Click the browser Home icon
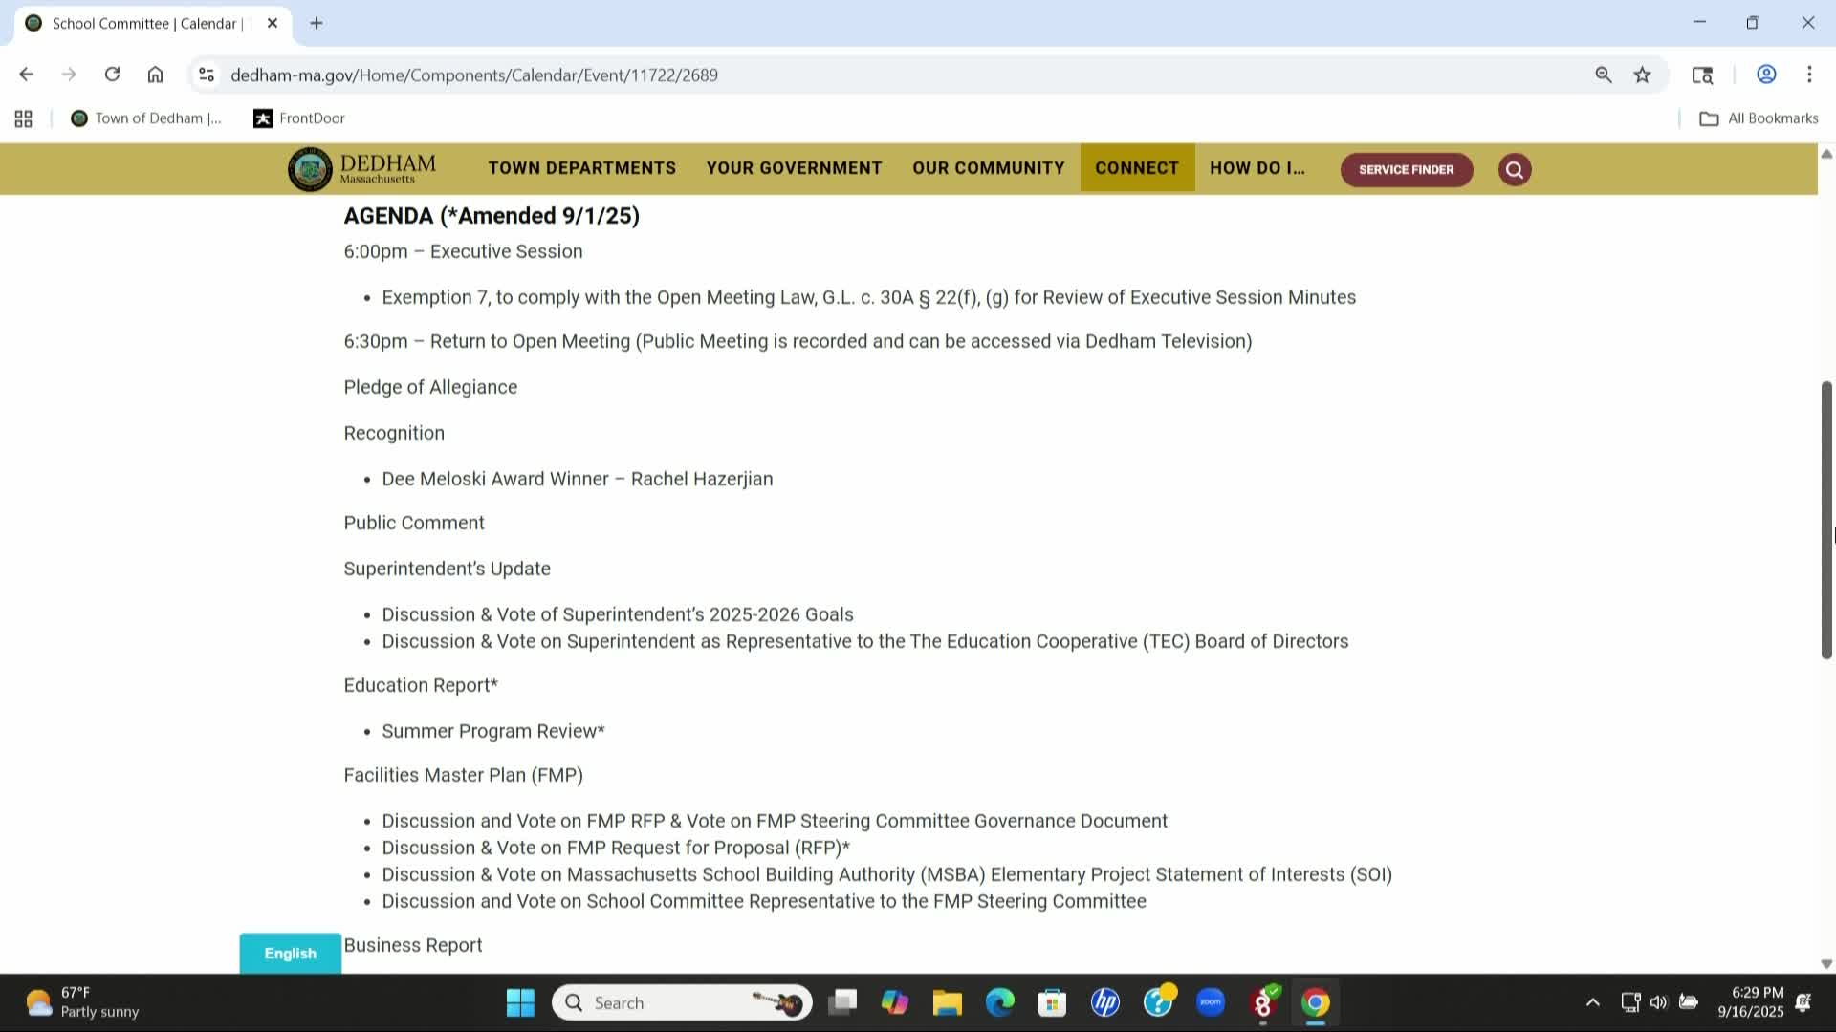Image resolution: width=1836 pixels, height=1032 pixels. pyautogui.click(x=155, y=74)
